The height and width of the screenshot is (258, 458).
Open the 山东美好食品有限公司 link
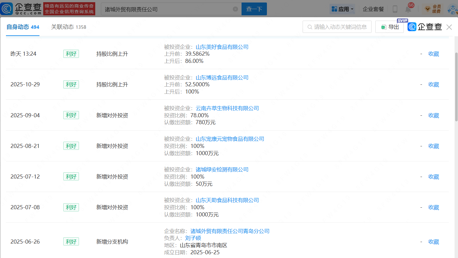[222, 47]
